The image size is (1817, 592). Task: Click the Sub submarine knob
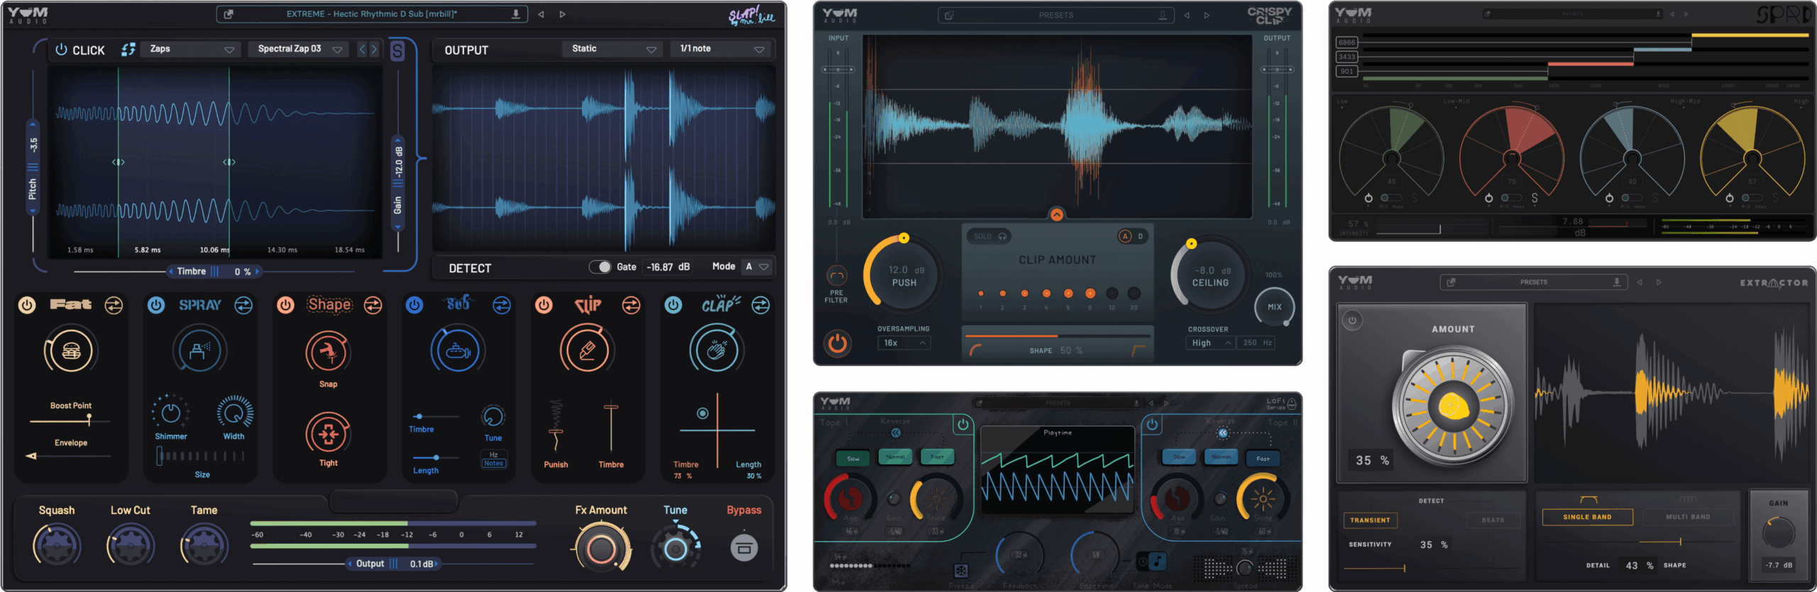click(x=458, y=350)
